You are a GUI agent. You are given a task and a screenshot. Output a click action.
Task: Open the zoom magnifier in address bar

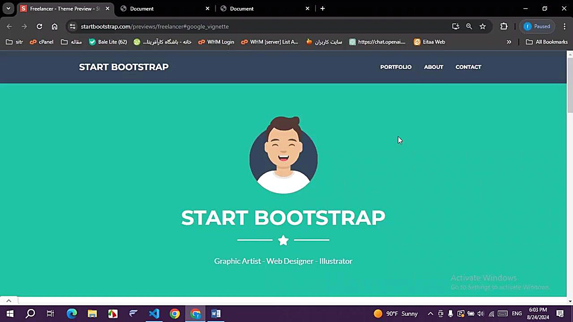click(469, 26)
